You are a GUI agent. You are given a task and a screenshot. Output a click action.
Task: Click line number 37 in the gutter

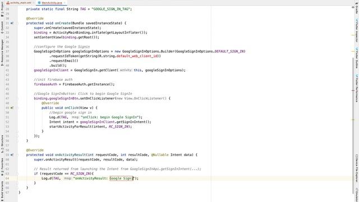tap(7, 51)
